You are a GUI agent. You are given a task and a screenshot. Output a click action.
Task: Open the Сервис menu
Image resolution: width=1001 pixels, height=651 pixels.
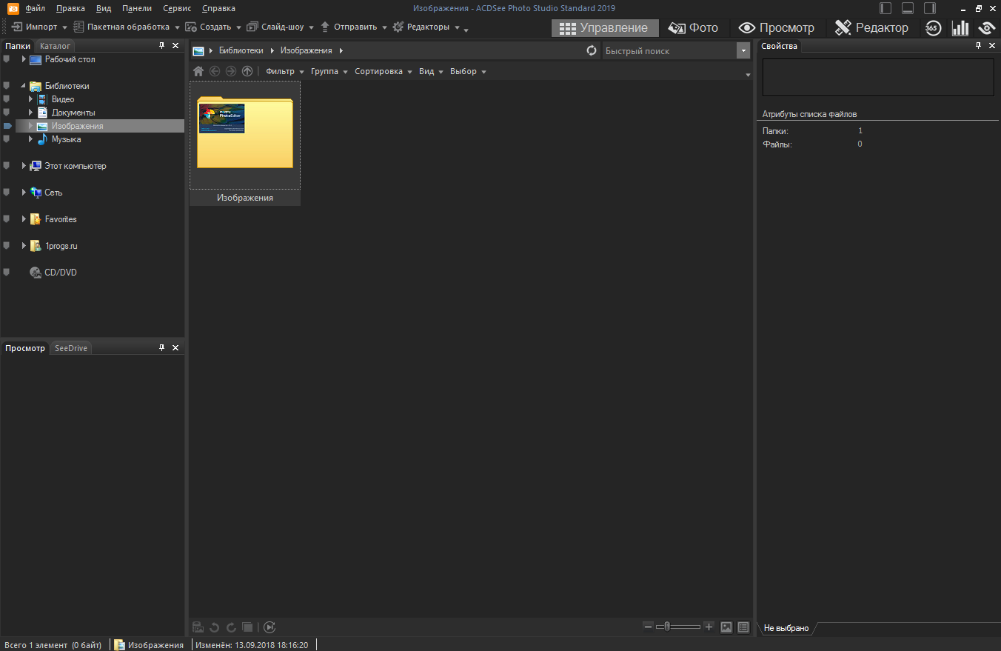pos(177,8)
